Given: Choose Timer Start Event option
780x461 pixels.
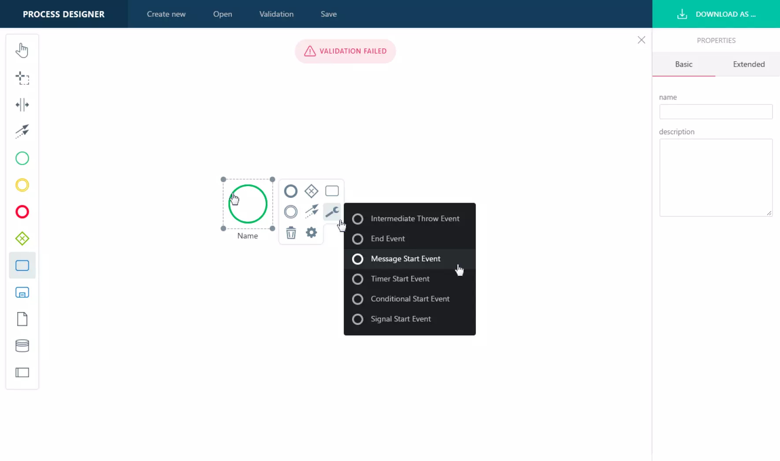Looking at the screenshot, I should 410,279.
